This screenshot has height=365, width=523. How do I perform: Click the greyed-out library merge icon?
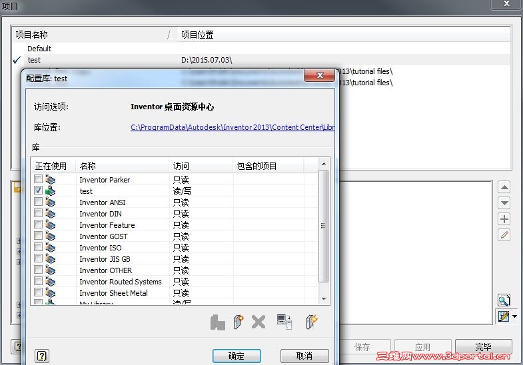point(217,322)
